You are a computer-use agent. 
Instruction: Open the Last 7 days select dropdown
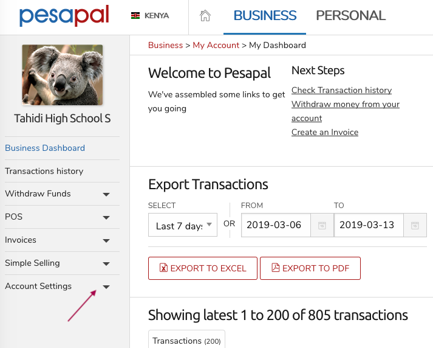[x=183, y=225]
